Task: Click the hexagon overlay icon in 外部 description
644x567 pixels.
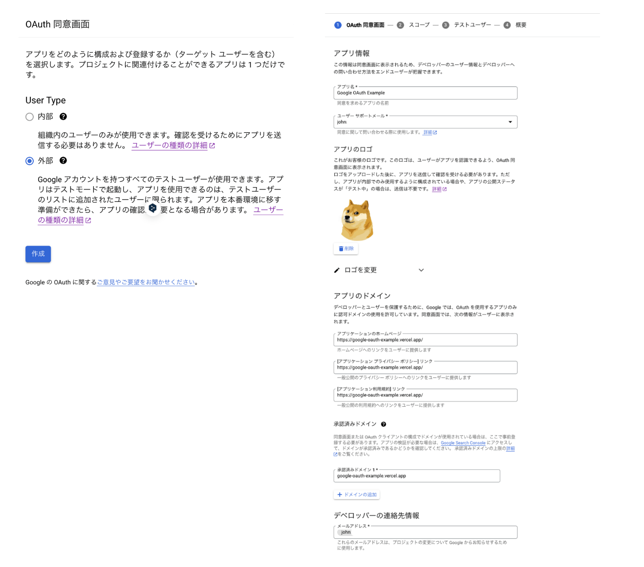Action: 152,208
